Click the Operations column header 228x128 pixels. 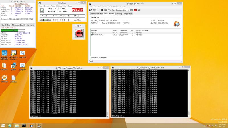(x=124, y=30)
